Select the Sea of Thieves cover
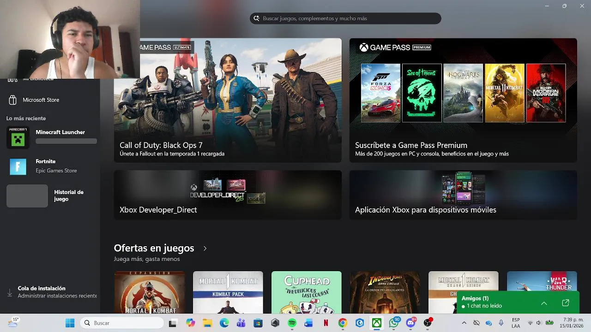This screenshot has height=332, width=591. coord(422,93)
